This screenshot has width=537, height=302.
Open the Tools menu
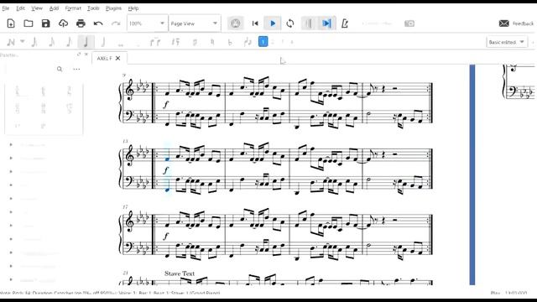point(93,8)
